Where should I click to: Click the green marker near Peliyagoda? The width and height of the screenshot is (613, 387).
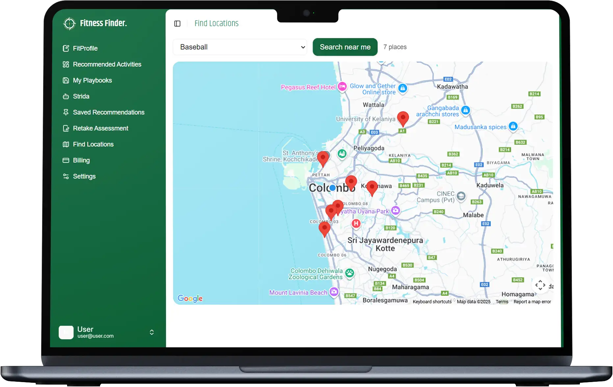(x=342, y=154)
